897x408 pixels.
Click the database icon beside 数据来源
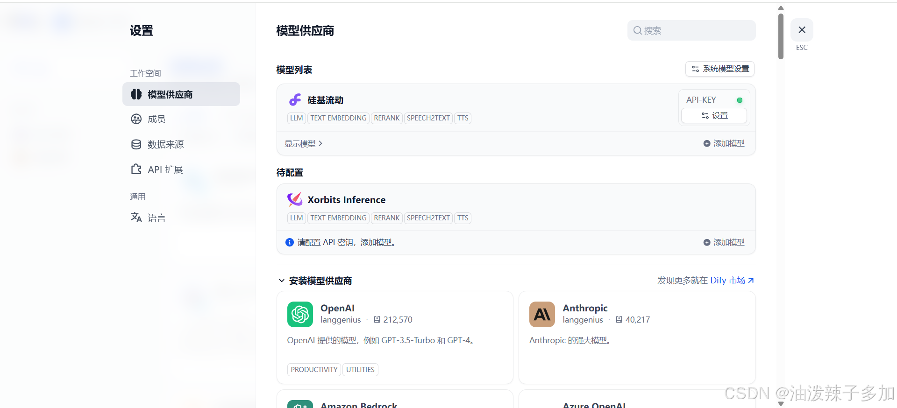pyautogui.click(x=136, y=144)
